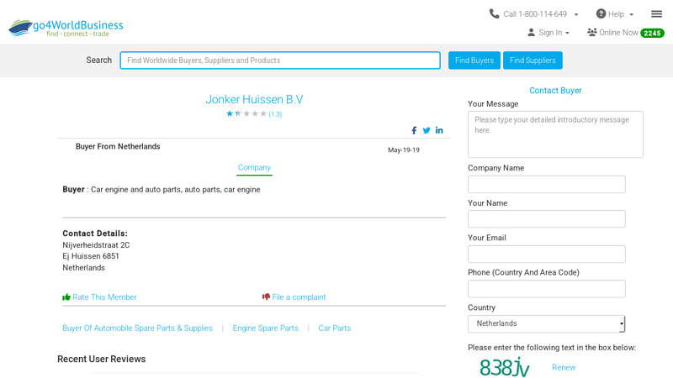Viewport: 673px width, 378px height.
Task: Click the Recent User Reviews heading
Action: [101, 360]
